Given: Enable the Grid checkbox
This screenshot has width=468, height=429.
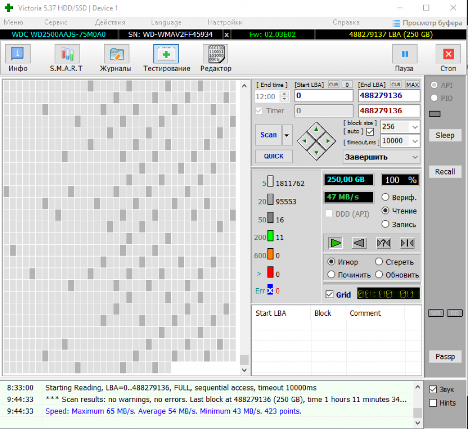Looking at the screenshot, I should tap(329, 294).
